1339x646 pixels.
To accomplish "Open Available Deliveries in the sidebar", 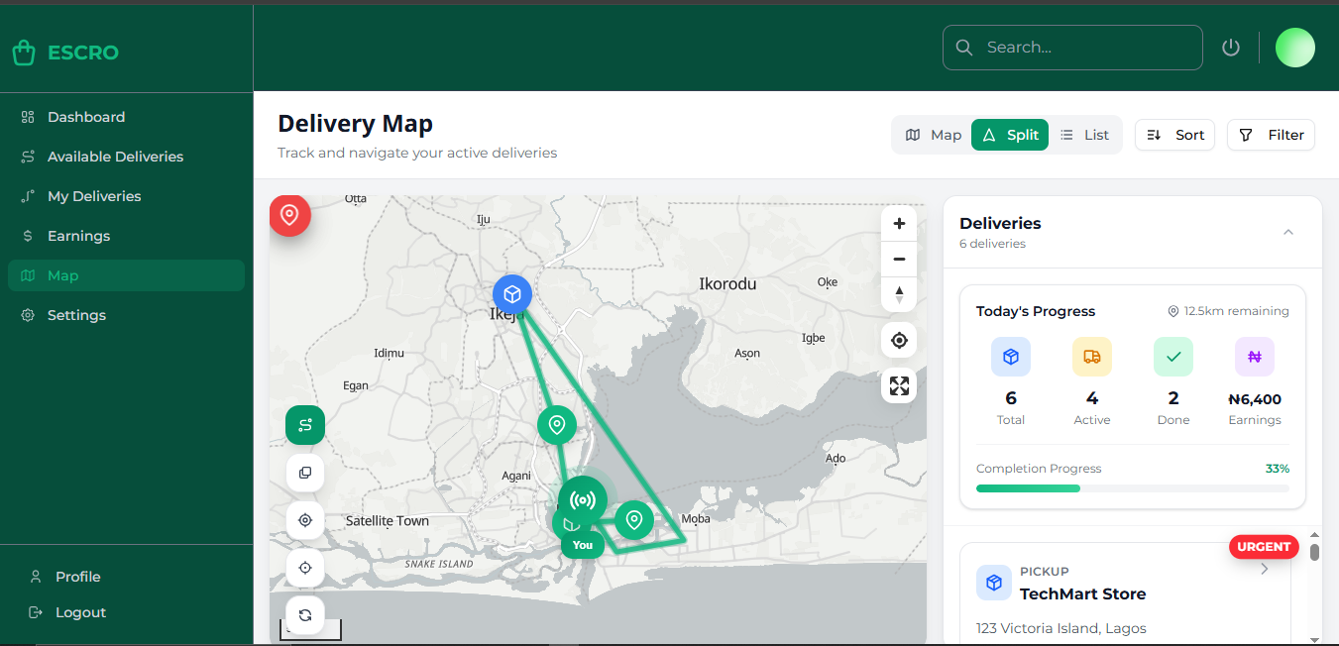I will click(x=115, y=157).
